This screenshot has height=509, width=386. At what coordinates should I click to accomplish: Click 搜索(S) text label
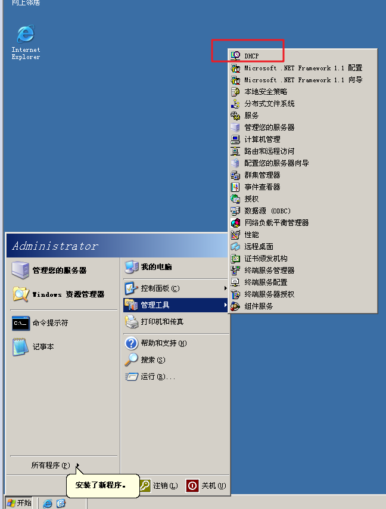[x=152, y=359]
